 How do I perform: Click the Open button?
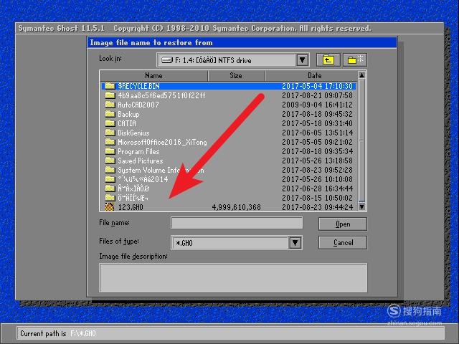point(343,224)
